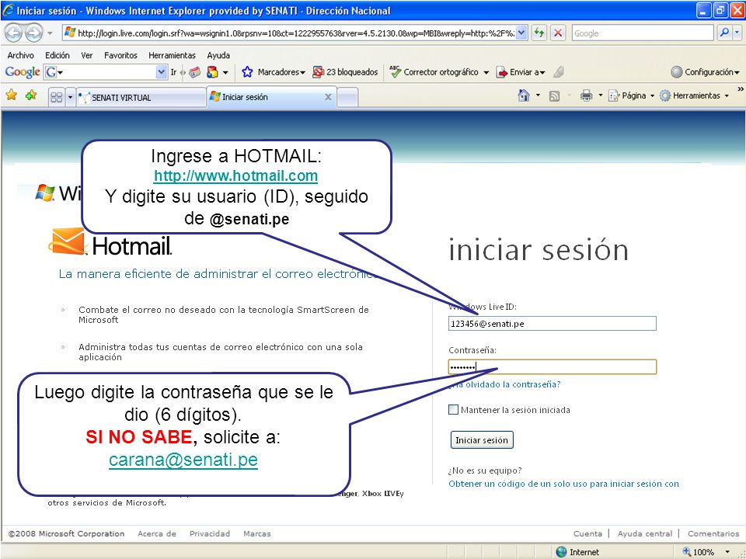Viewport: 746px width, 559px height.
Task: Open the Archivo menu
Action: coord(20,55)
